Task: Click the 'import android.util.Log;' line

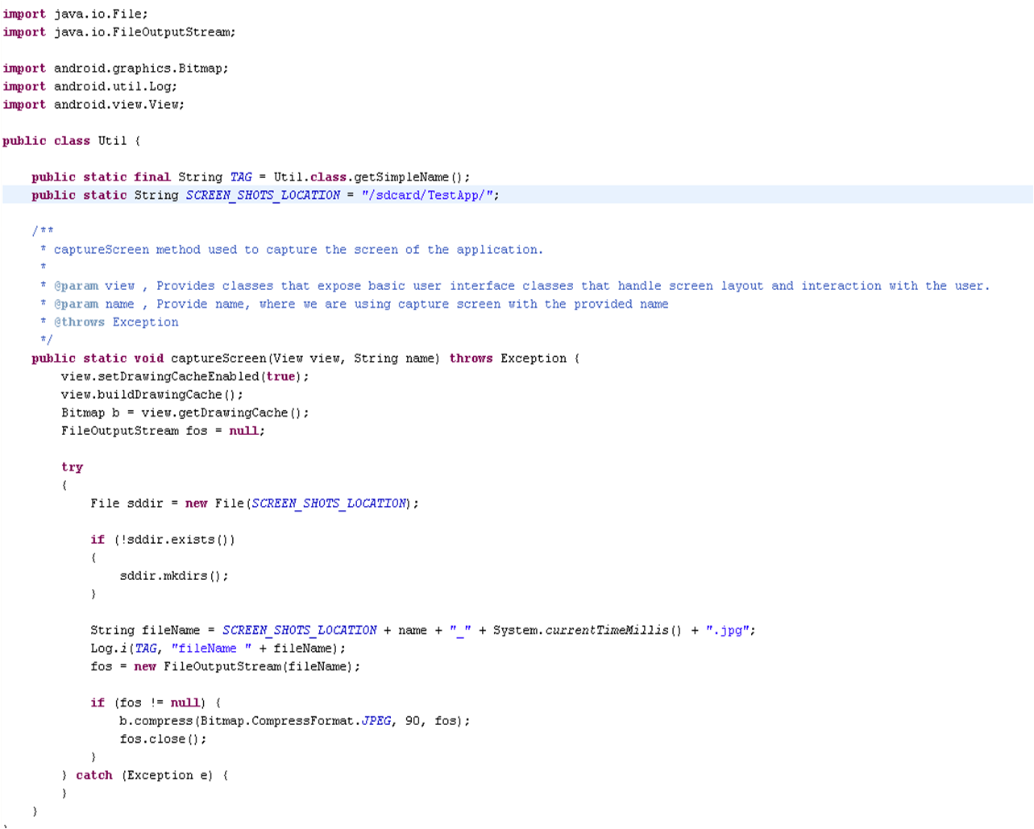Action: 89,86
